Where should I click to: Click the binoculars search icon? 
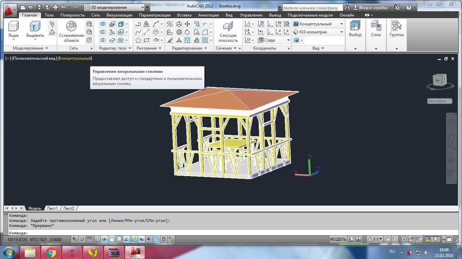coord(348,7)
